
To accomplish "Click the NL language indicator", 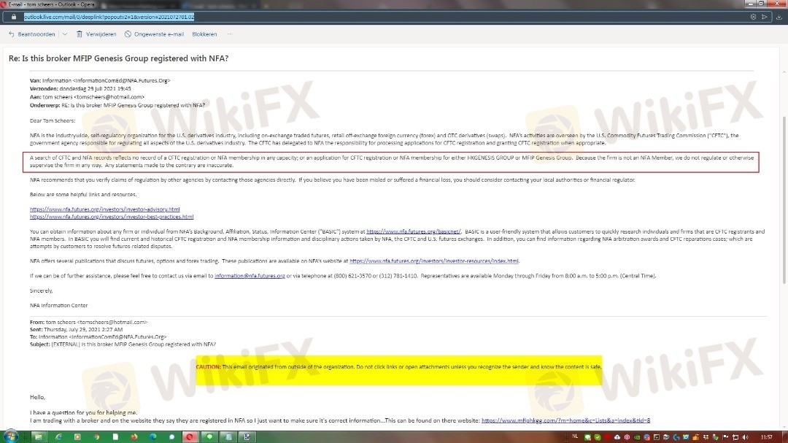I will (x=575, y=436).
